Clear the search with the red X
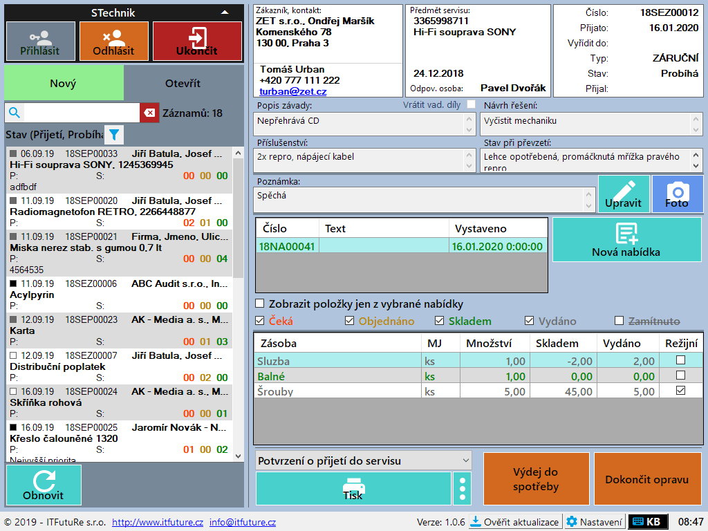 (x=149, y=113)
